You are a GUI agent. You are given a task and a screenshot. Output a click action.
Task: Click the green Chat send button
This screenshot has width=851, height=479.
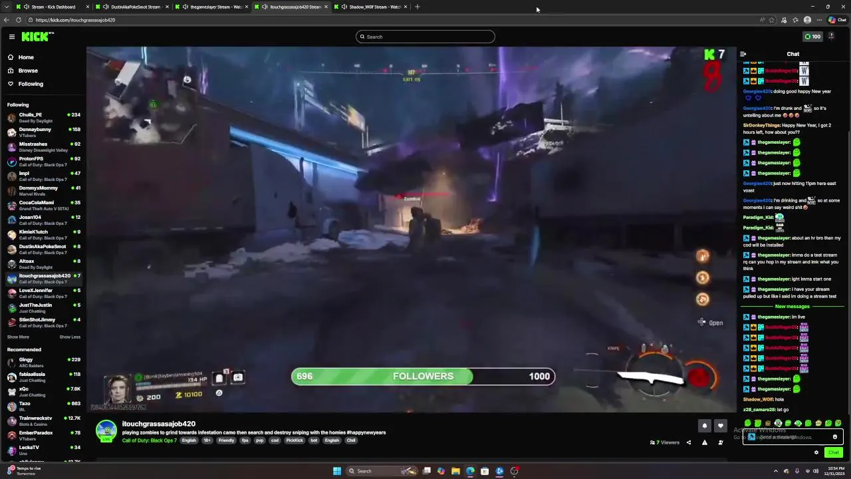coord(834,452)
